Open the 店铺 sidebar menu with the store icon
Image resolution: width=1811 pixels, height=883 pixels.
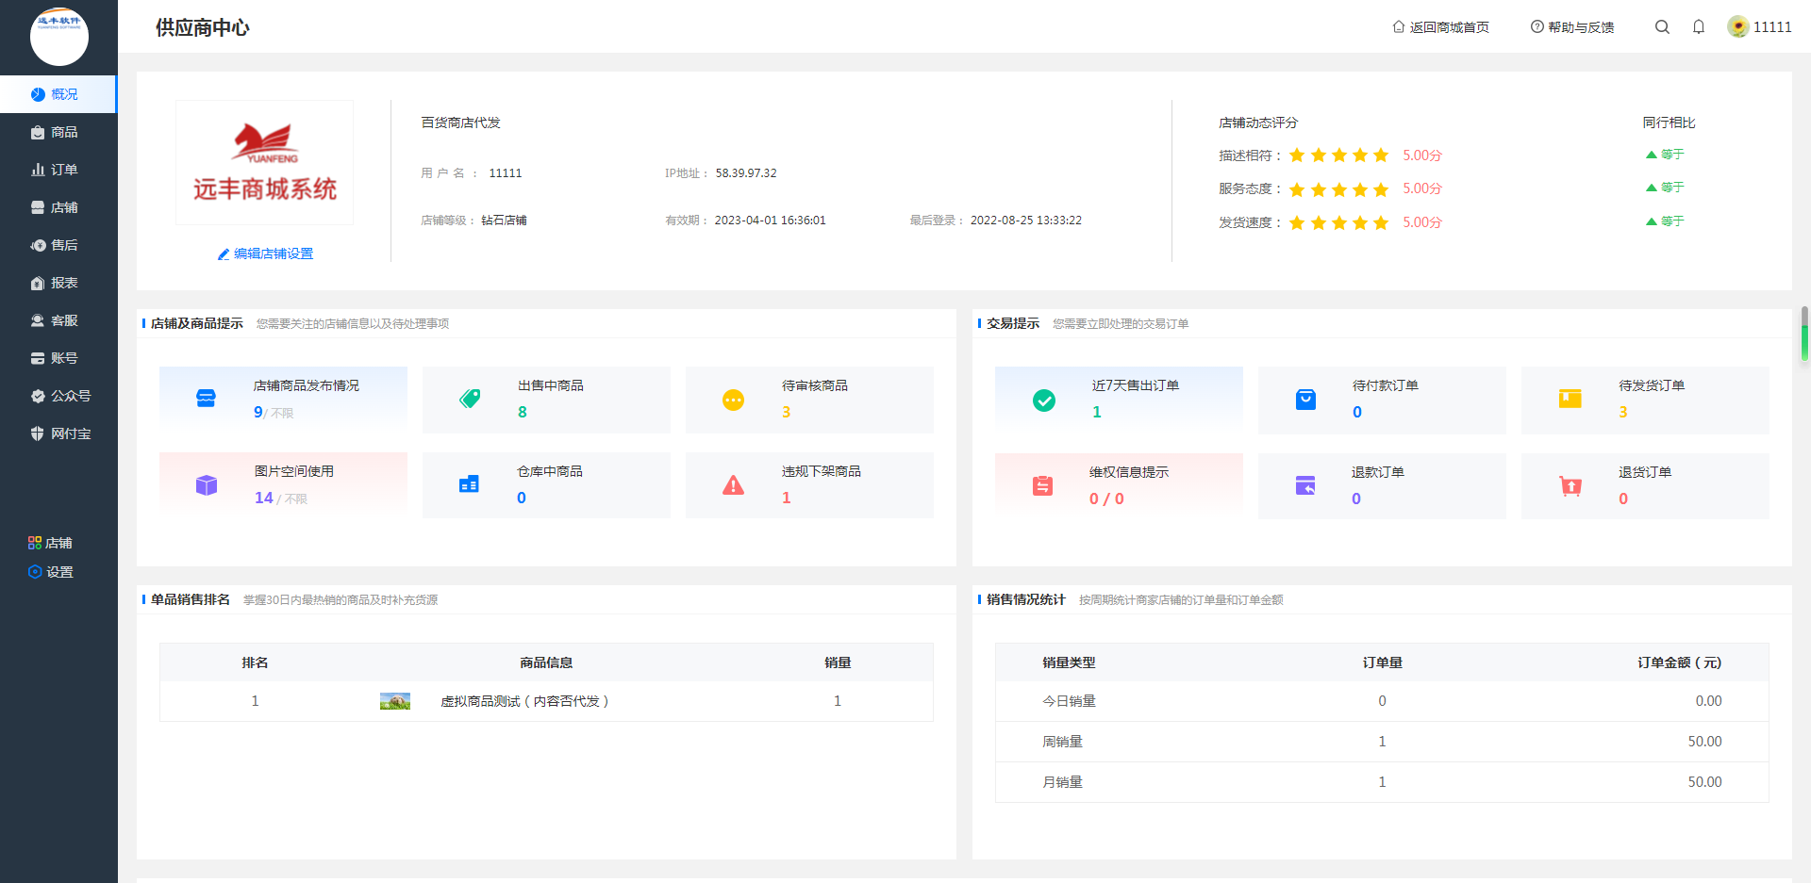pyautogui.click(x=58, y=207)
